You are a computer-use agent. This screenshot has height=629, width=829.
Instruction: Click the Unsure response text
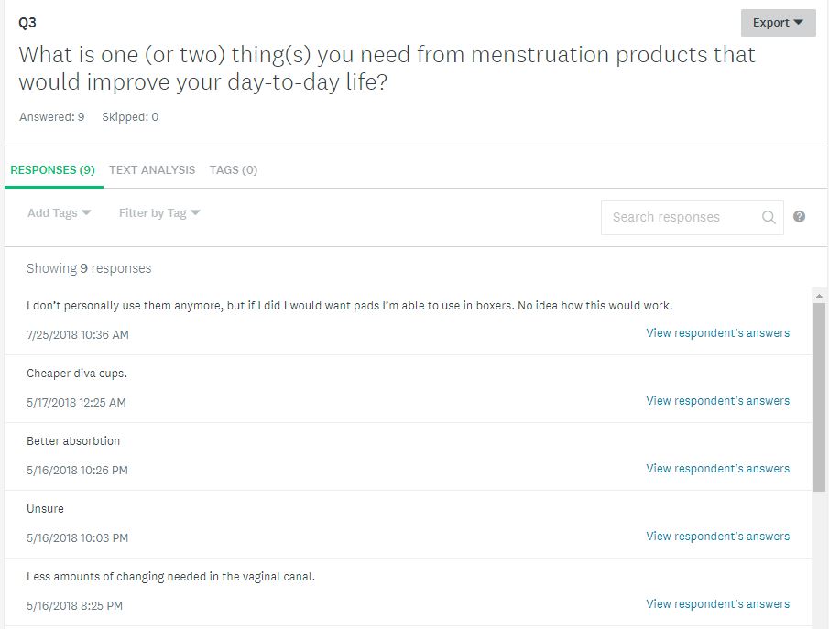45,508
